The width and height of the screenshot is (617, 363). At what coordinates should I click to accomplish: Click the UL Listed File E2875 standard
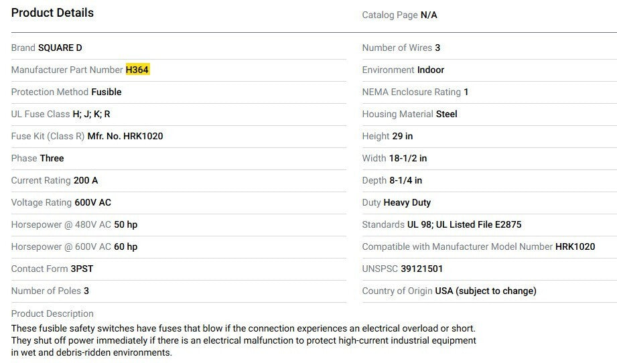click(478, 224)
